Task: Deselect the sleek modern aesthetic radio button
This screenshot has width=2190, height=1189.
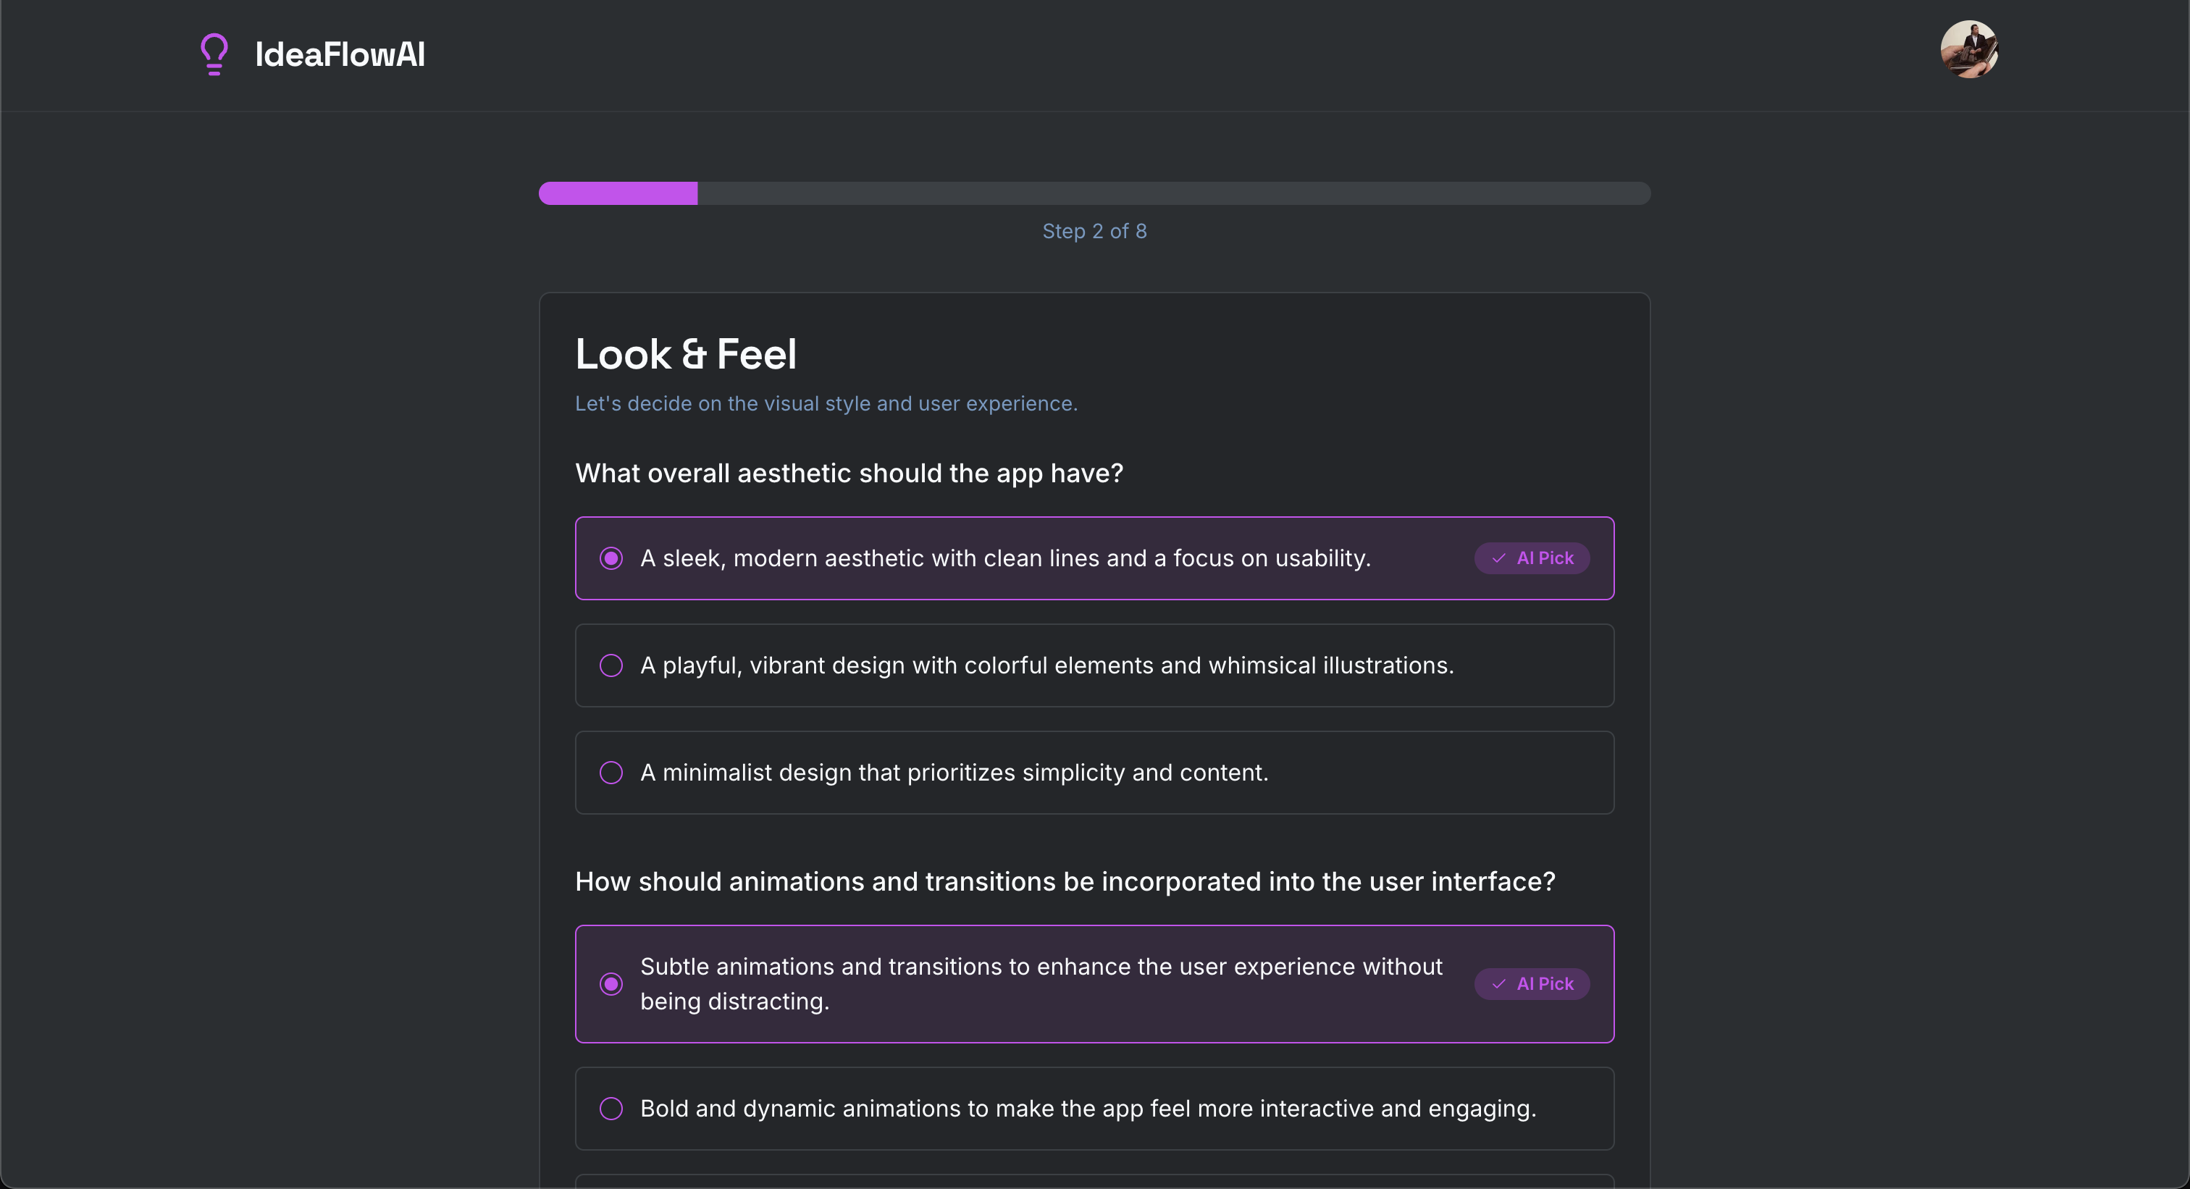Action: (611, 558)
